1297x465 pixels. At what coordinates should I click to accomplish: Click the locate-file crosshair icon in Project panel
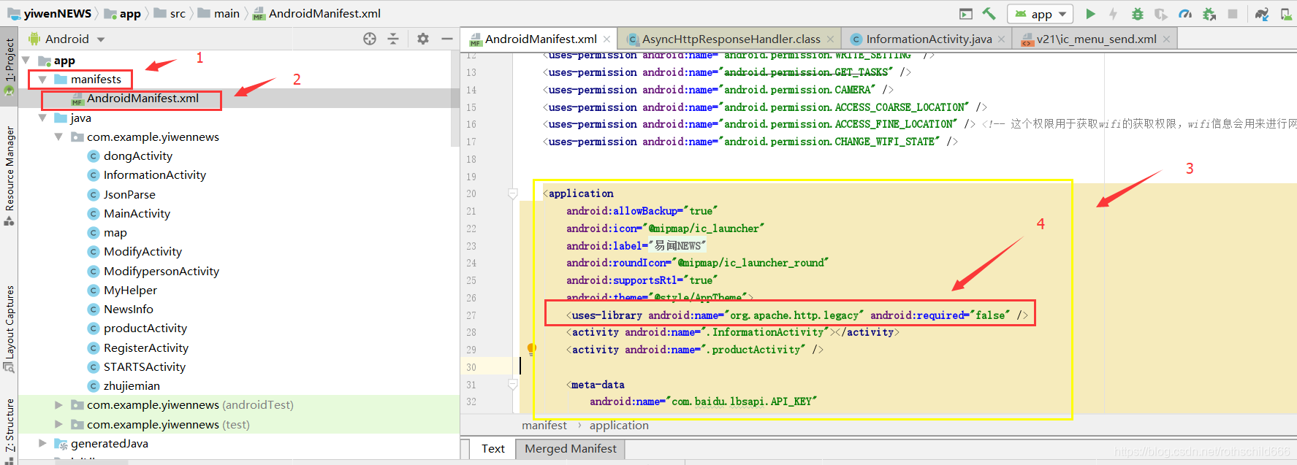(370, 39)
